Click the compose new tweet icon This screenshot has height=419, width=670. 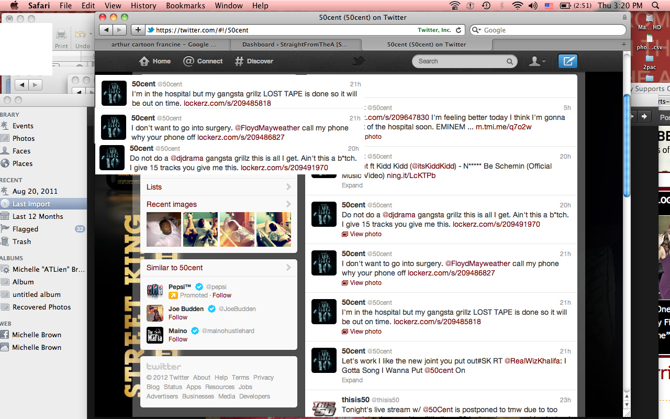(567, 61)
